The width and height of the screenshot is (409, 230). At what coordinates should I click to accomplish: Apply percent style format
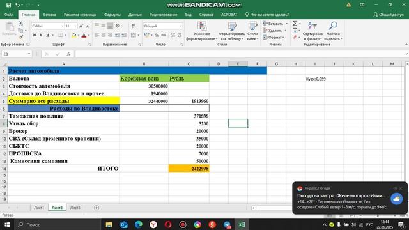157,35
